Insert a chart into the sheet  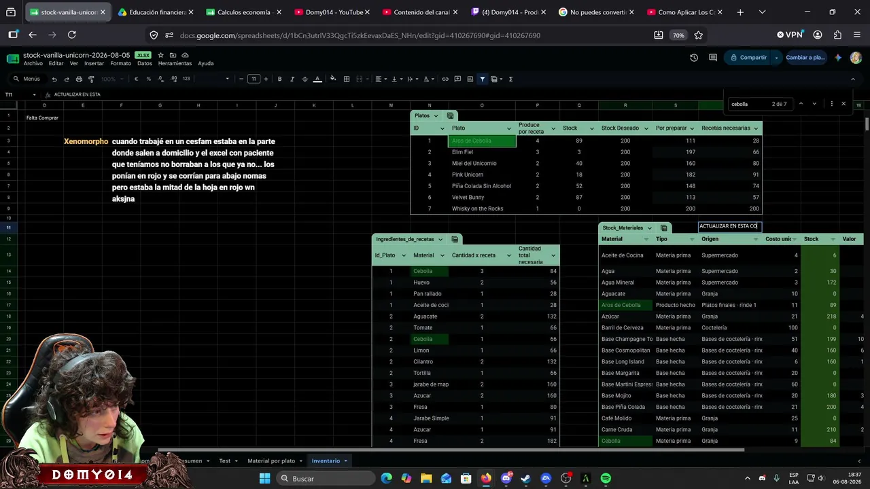click(470, 79)
